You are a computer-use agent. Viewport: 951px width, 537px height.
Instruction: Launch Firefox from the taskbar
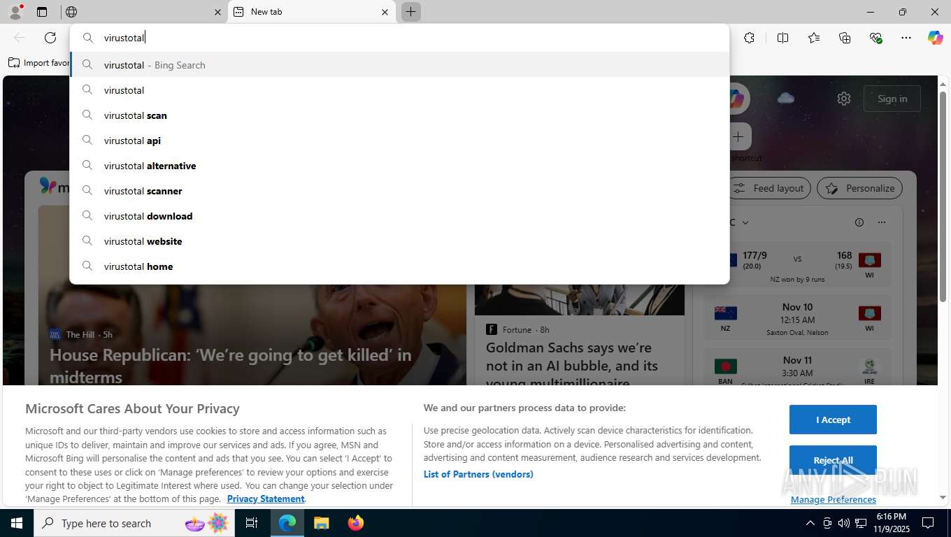click(356, 523)
